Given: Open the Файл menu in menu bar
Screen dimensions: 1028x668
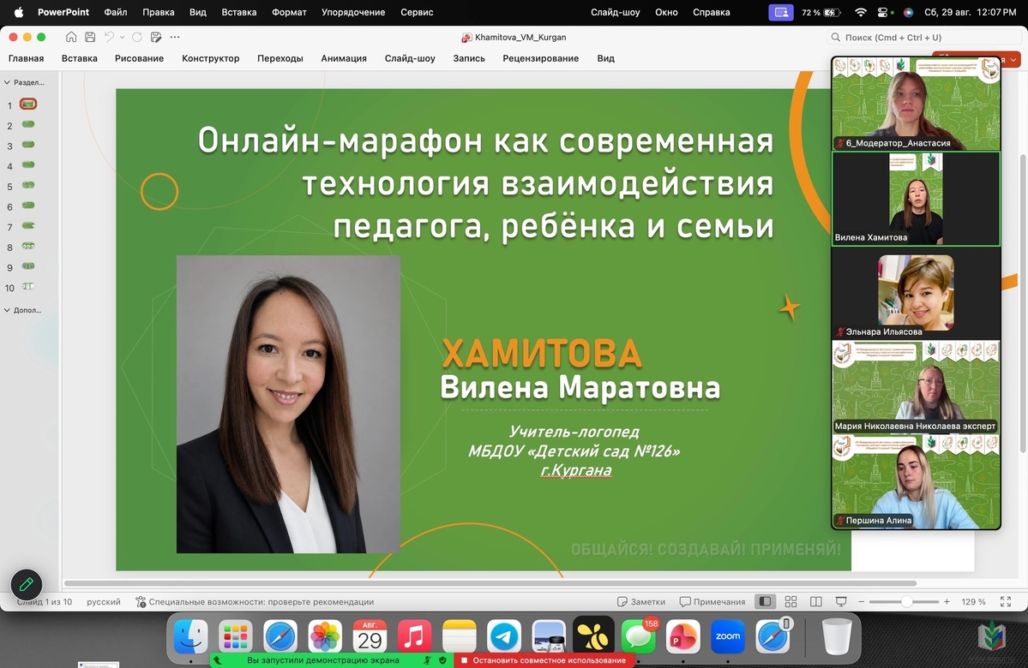Looking at the screenshot, I should pyautogui.click(x=116, y=12).
